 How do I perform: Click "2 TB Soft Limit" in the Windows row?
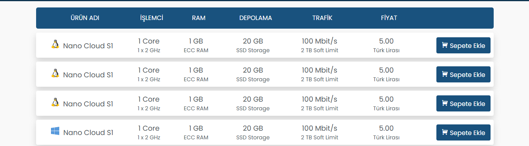click(319, 137)
